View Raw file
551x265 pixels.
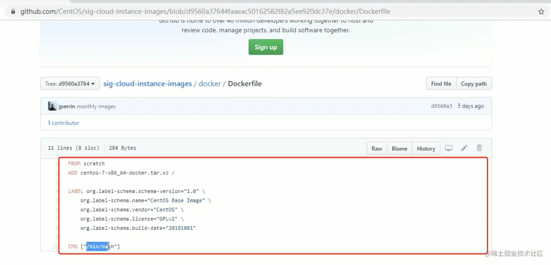(377, 149)
